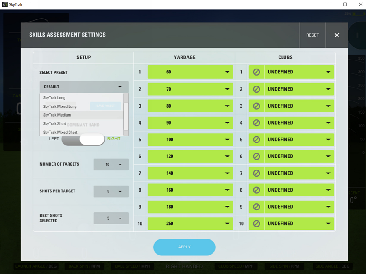366x274 pixels.
Task: Open yardage dropdown 9 showing 180
Action: (190, 207)
